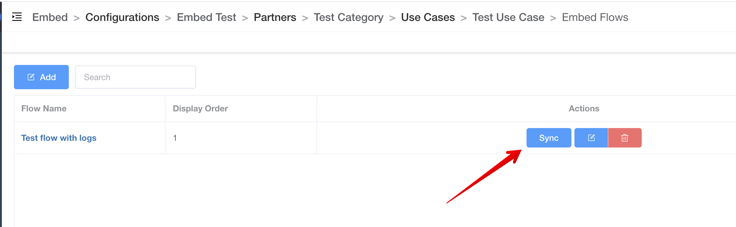The width and height of the screenshot is (736, 227).
Task: Click the Actions column header
Action: pyautogui.click(x=584, y=109)
